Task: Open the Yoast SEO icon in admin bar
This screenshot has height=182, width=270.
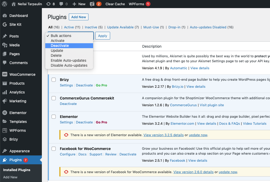Action: coord(92,4)
